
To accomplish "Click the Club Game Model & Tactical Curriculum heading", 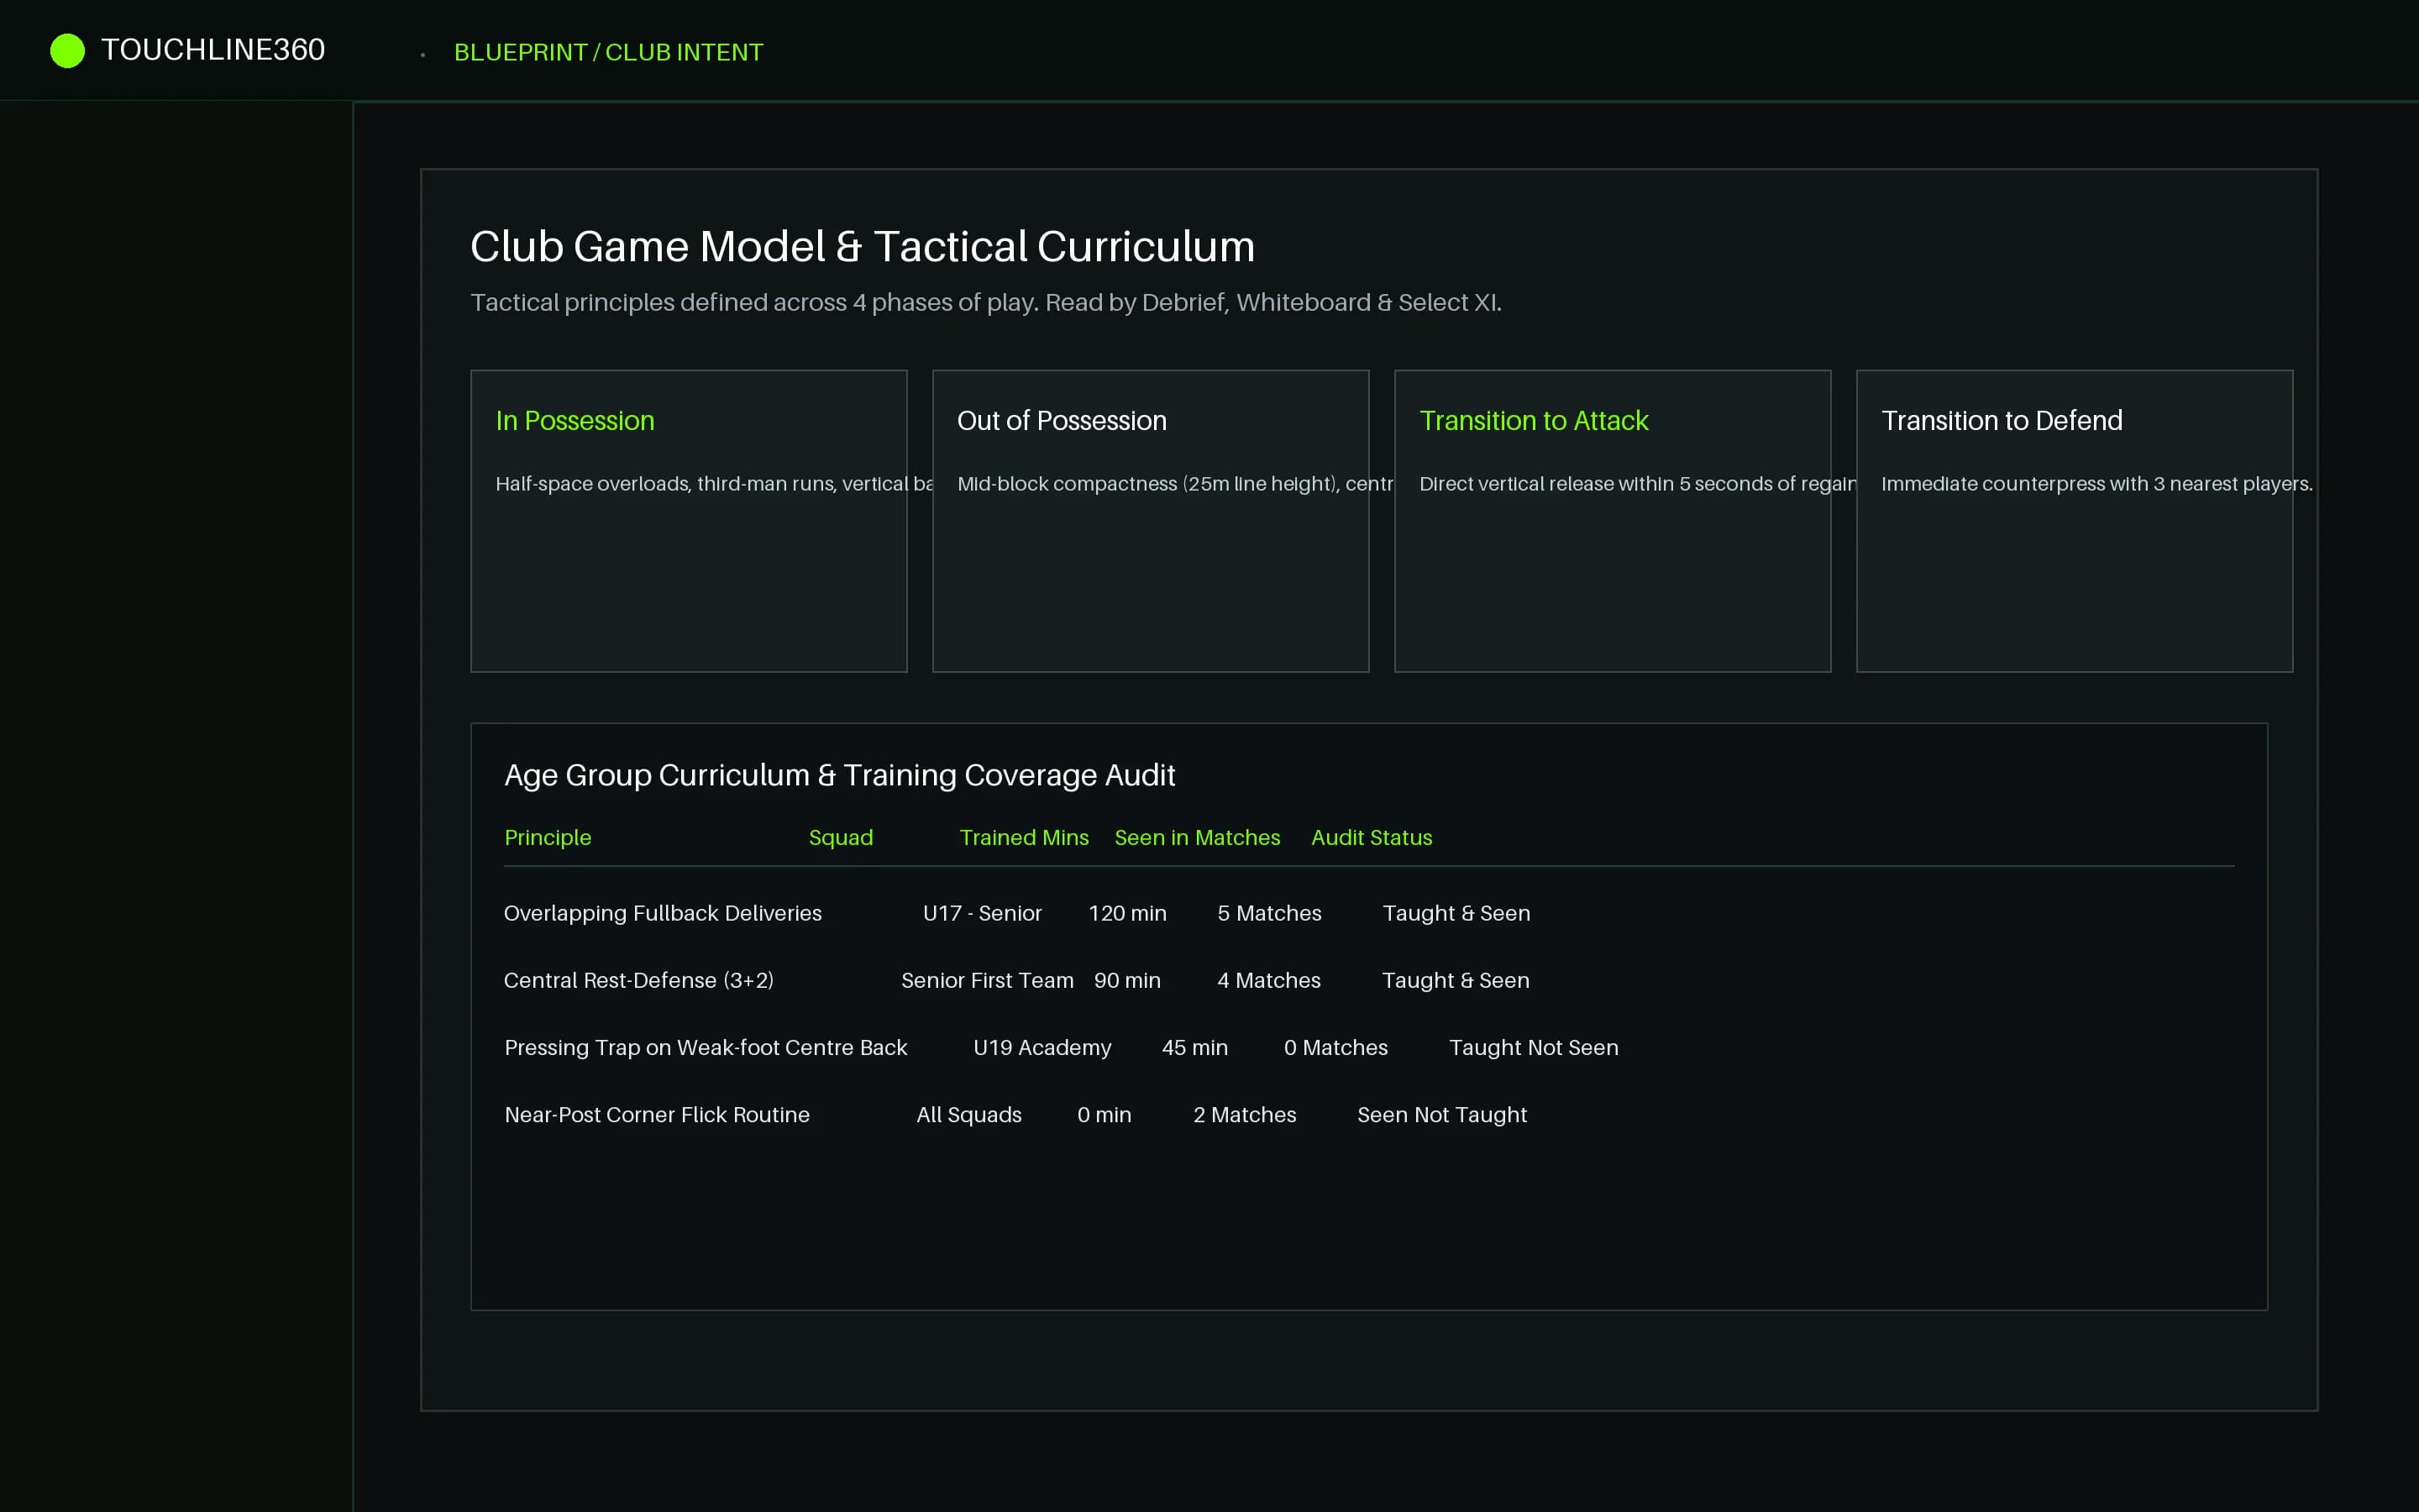I will tap(863, 246).
